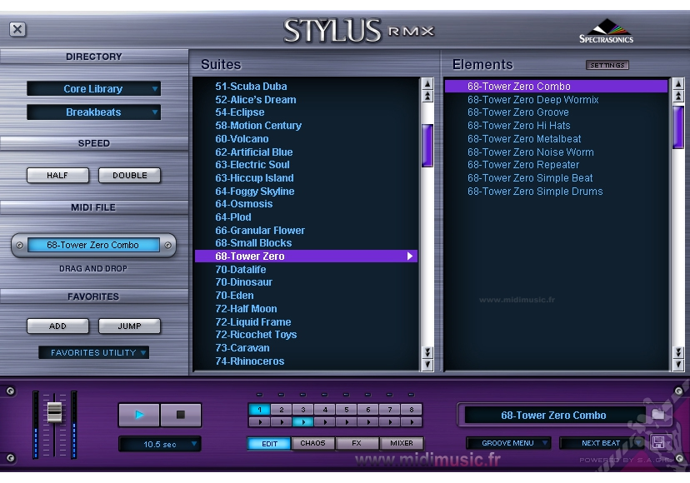Viewport: 690px width, 483px height.
Task: Open the Favorites Utility dropdown
Action: coord(93,352)
